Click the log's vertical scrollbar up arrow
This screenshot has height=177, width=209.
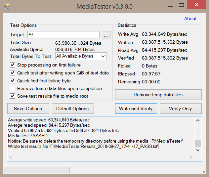(198, 120)
